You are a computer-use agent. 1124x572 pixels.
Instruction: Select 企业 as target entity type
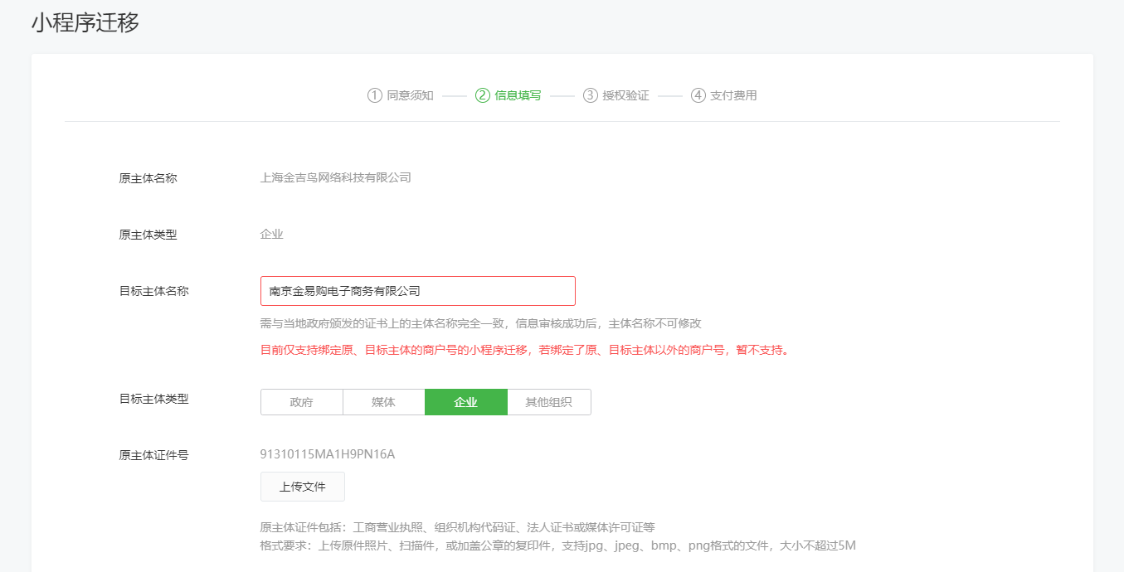click(x=466, y=402)
